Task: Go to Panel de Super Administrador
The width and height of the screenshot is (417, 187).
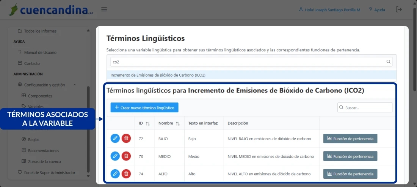Action: click(49, 173)
